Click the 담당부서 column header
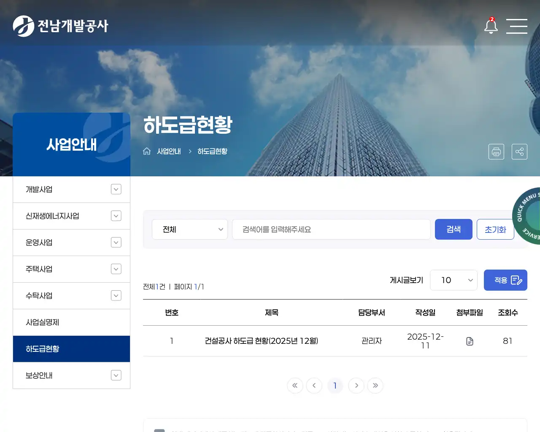 (x=372, y=313)
